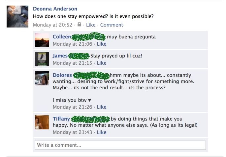This screenshot has width=226, height=157.
Task: Like James's Stay prayed up comment
Action: 102,63
